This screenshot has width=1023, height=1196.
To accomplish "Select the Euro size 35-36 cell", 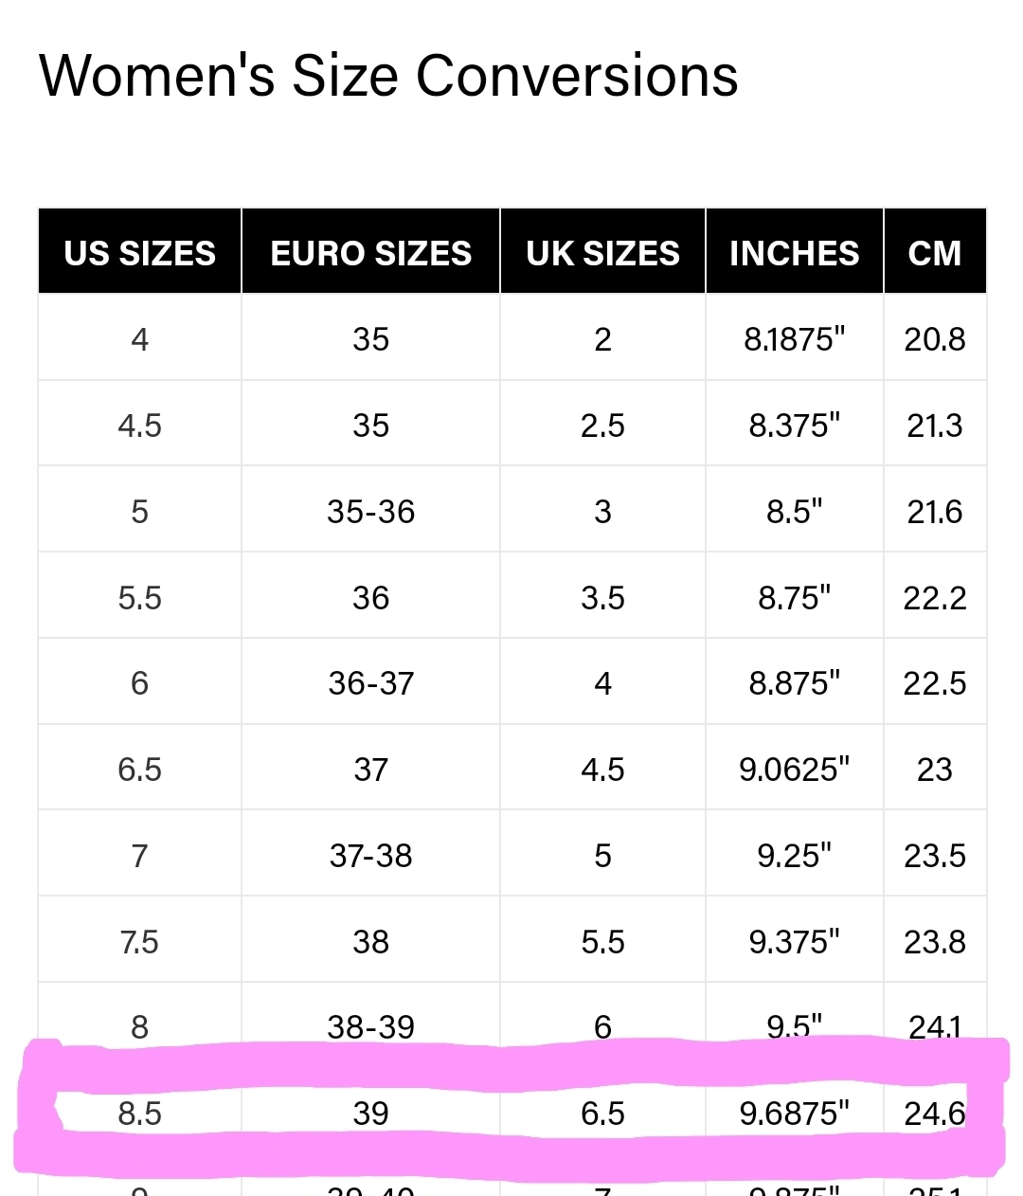I will [x=371, y=511].
